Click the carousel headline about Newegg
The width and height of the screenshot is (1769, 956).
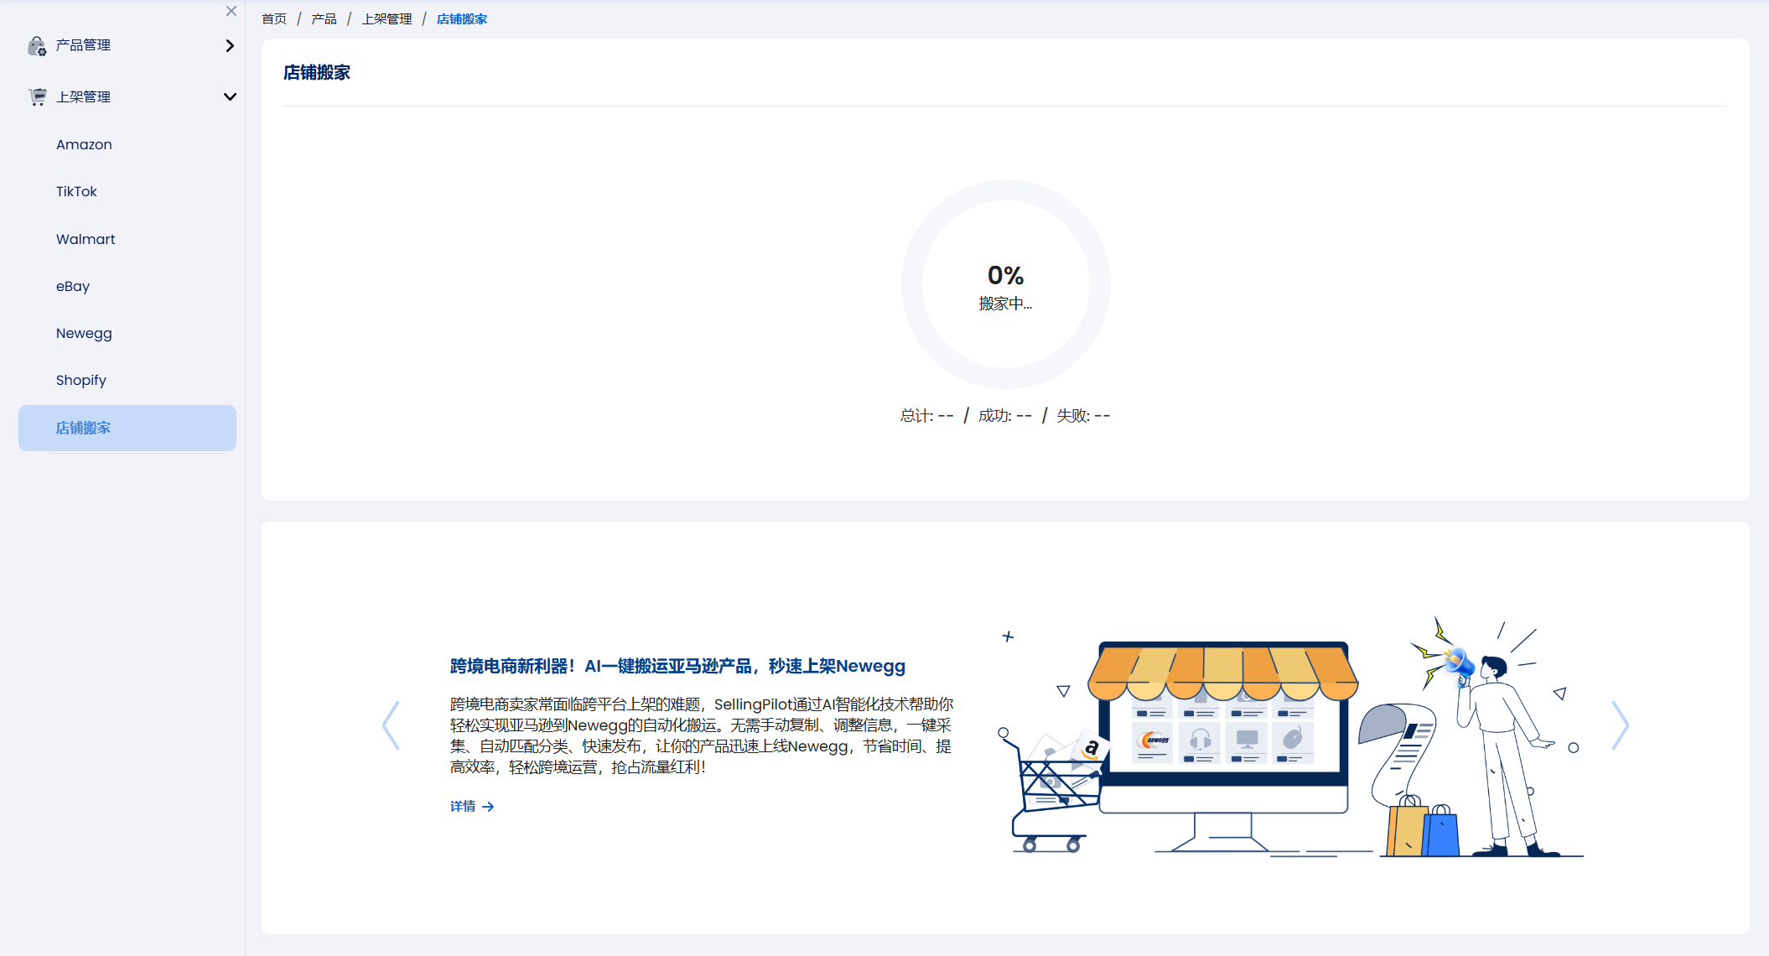677,666
